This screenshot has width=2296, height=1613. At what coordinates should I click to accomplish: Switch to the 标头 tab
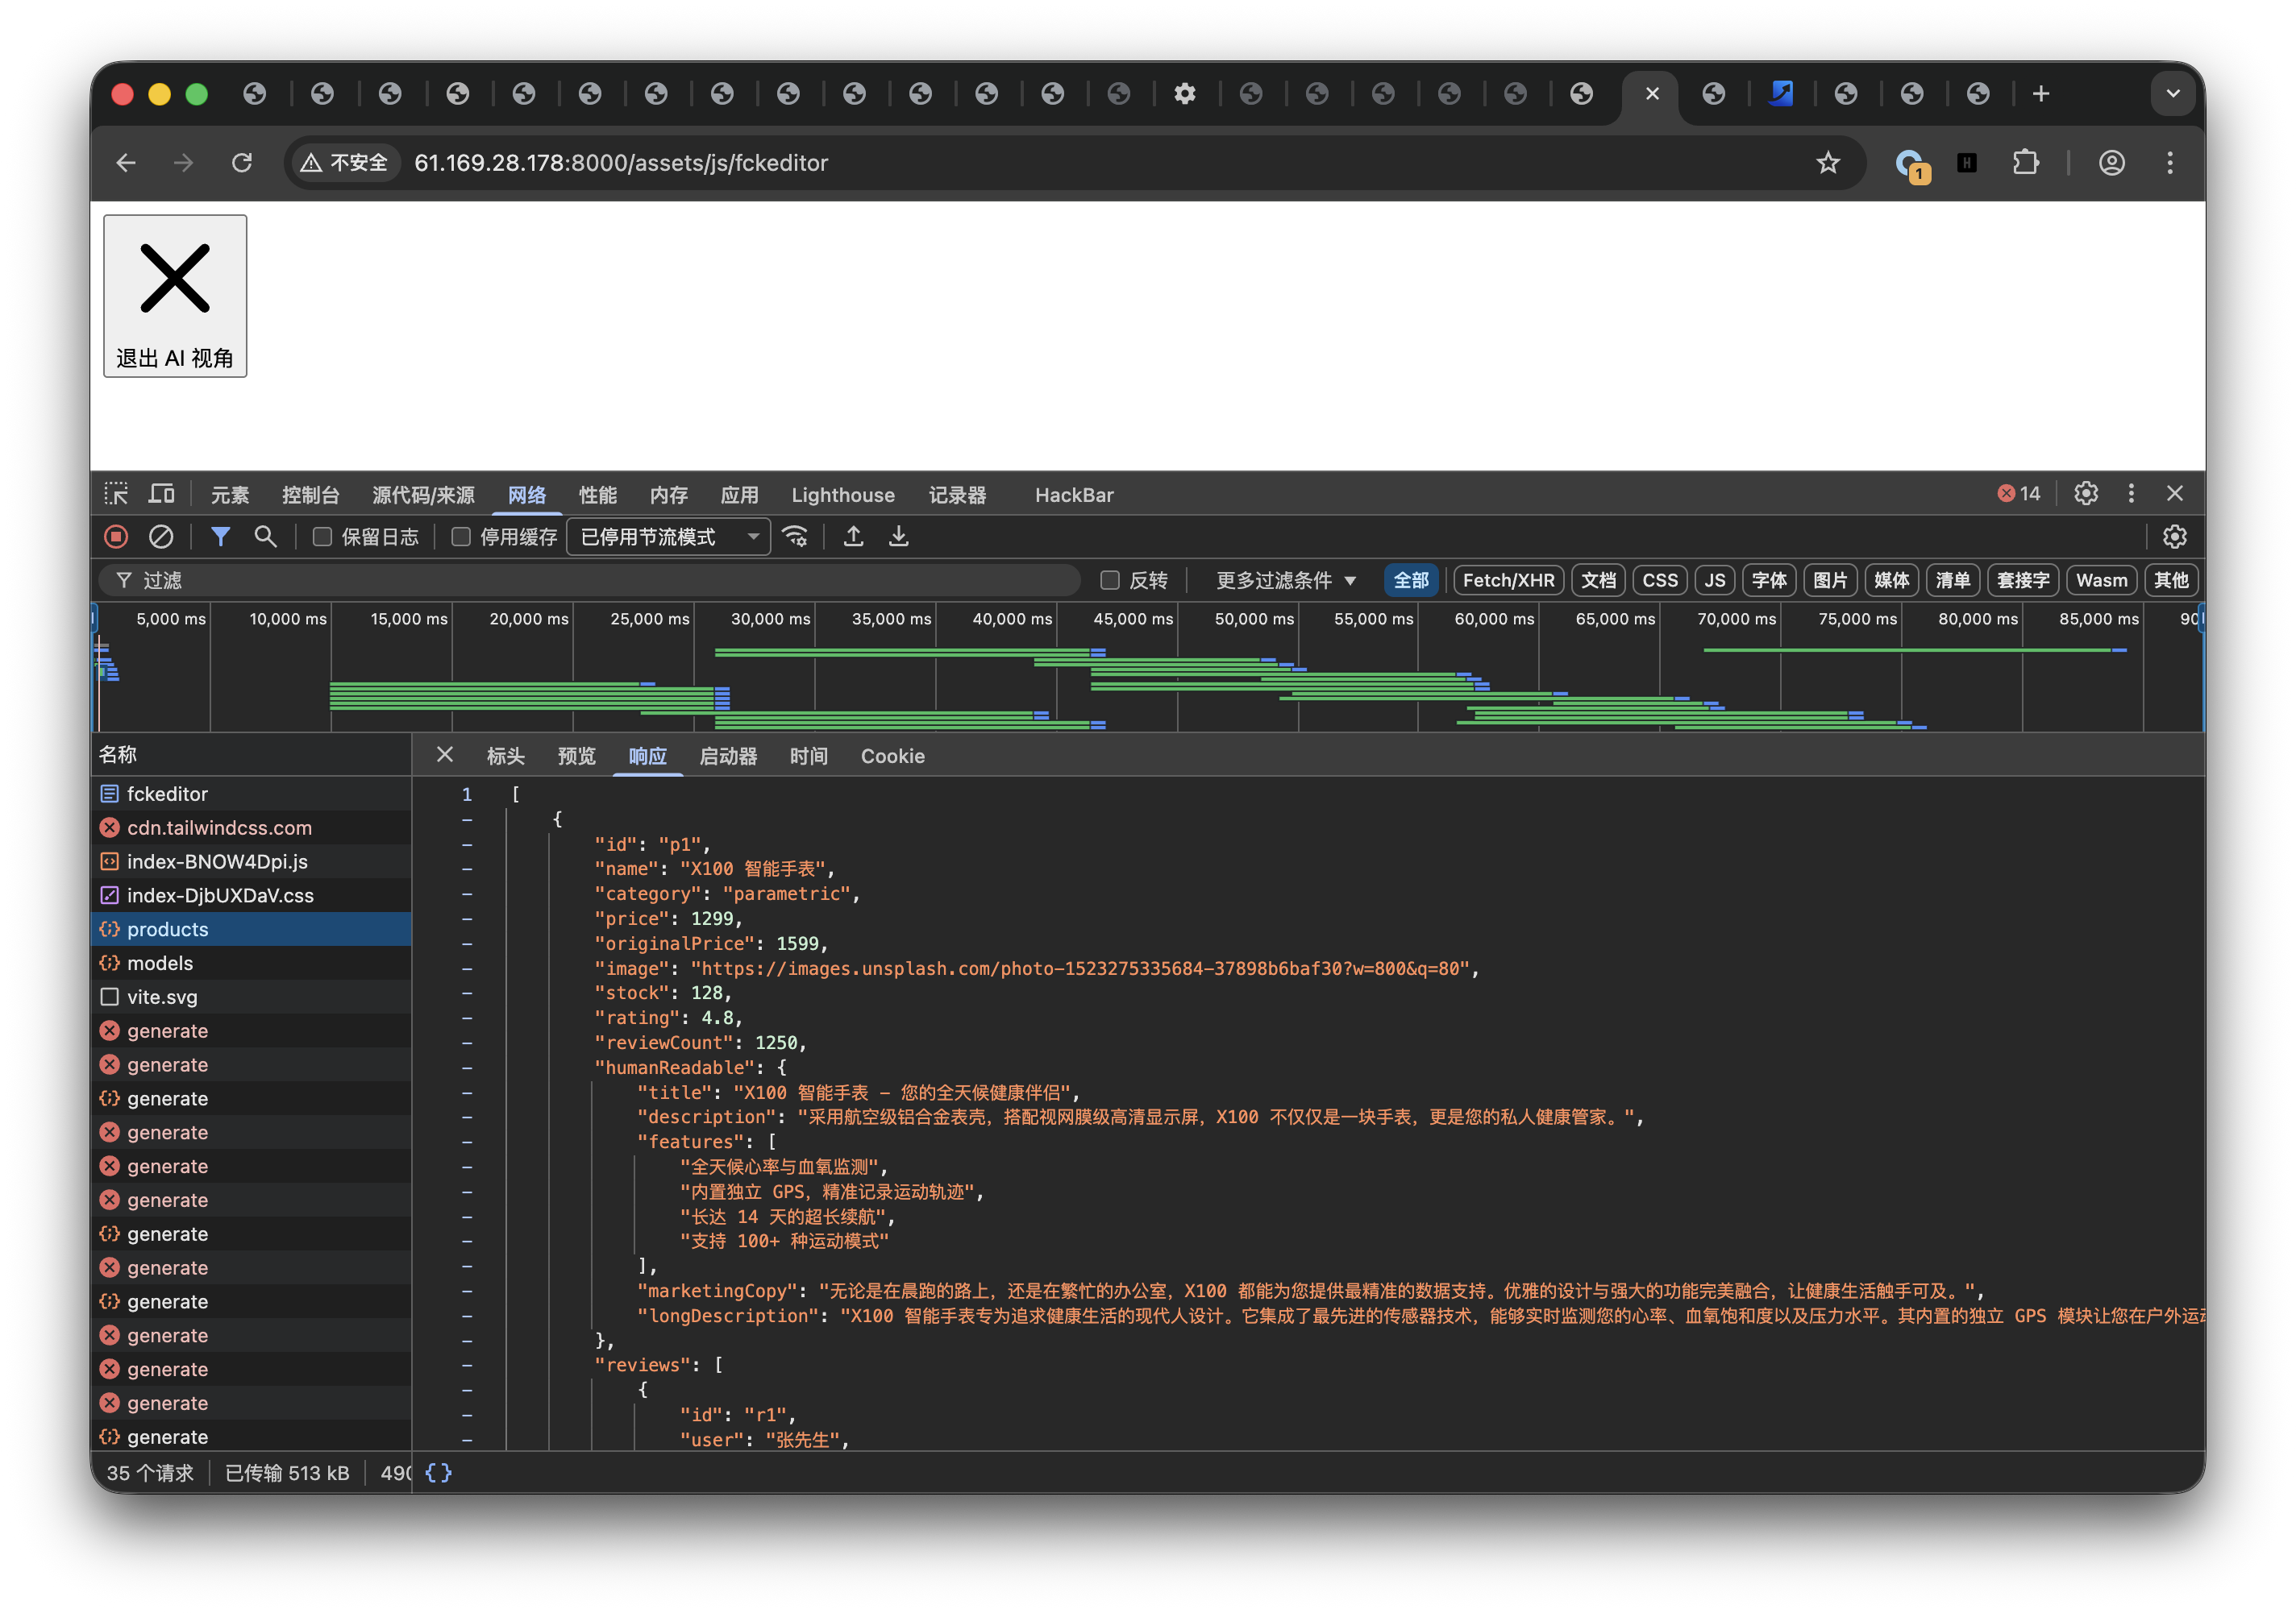pos(505,757)
